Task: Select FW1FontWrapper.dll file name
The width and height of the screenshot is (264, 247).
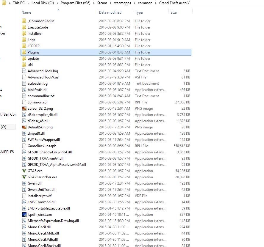Action: pos(44,140)
